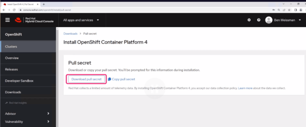Click the Red Hat fedora logo
306x127 pixels.
point(18,20)
